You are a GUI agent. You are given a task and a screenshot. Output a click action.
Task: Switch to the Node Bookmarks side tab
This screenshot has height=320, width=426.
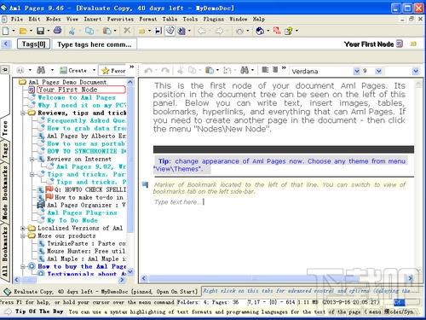pyautogui.click(x=5, y=193)
